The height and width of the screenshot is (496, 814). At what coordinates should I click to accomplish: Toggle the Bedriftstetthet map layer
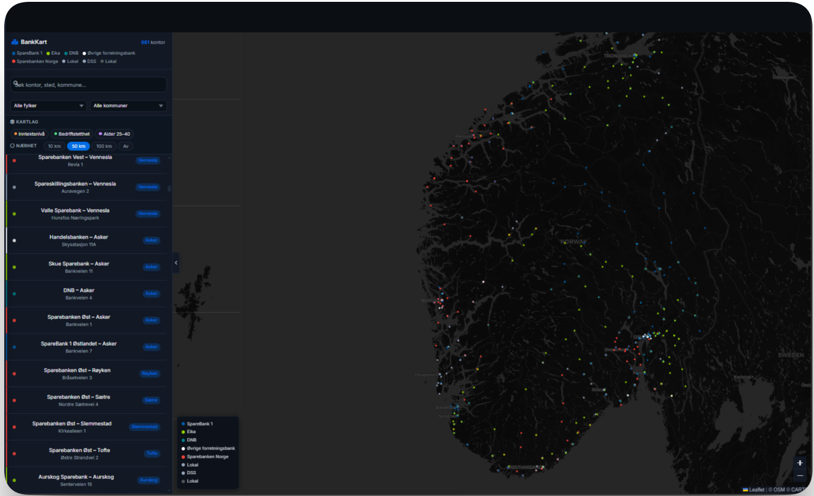72,134
